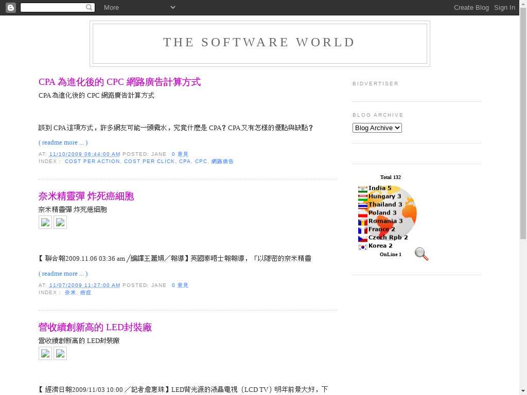Select the 奈米 index label
The height and width of the screenshot is (395, 527).
click(x=70, y=293)
